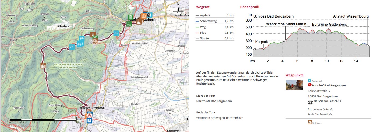
Task: Click the castle icon along the trail
Action: pyautogui.click(x=43, y=65)
